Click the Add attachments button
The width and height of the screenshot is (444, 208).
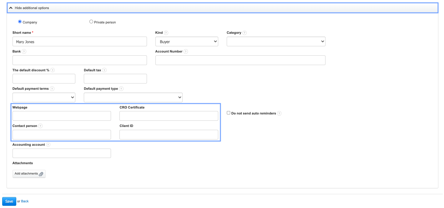(29, 174)
